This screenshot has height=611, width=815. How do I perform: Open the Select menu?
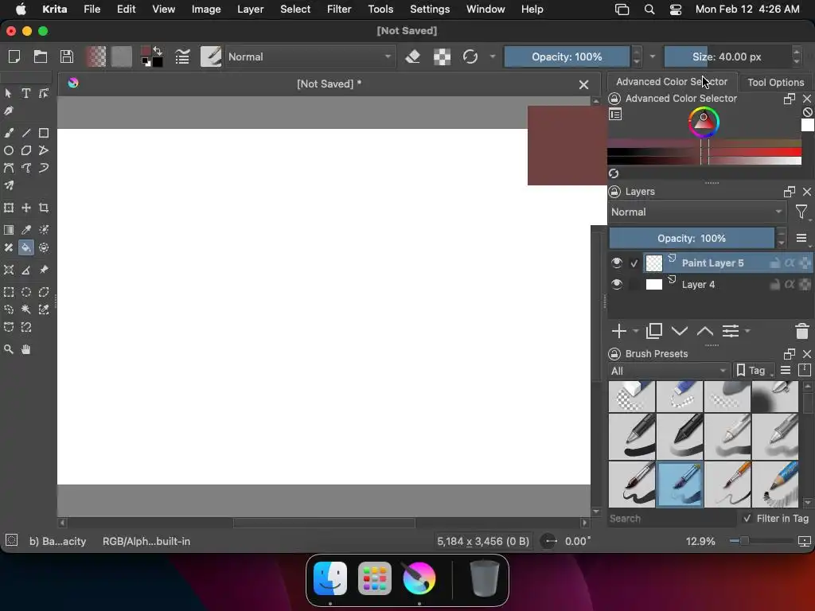(x=295, y=10)
